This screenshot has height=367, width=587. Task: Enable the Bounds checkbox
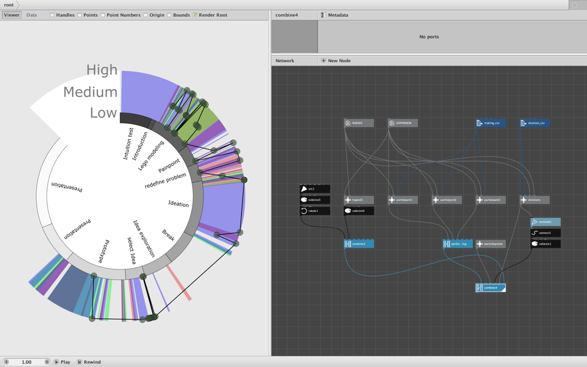point(169,15)
